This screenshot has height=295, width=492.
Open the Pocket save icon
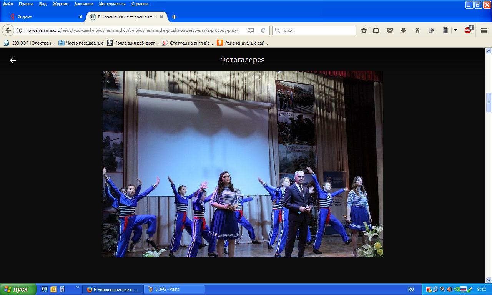click(x=389, y=30)
